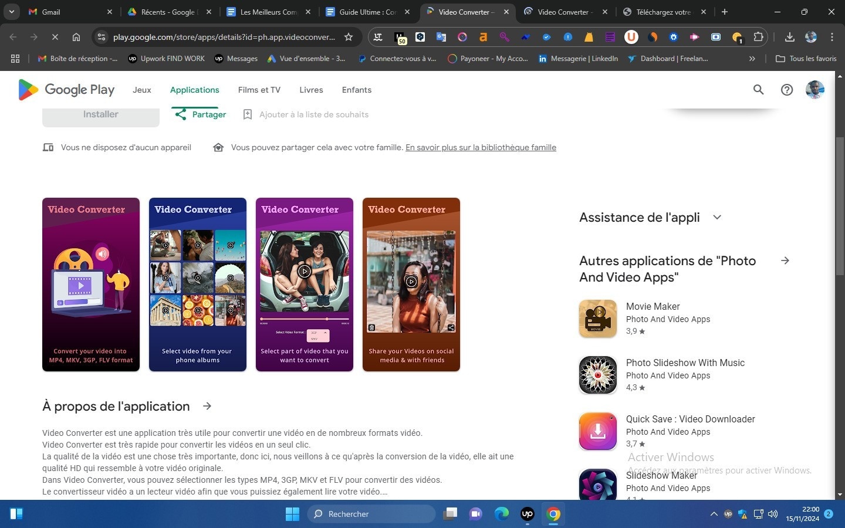This screenshot has height=528, width=845.
Task: Open screenshot 'Select video from your phone albums'
Action: tap(198, 285)
